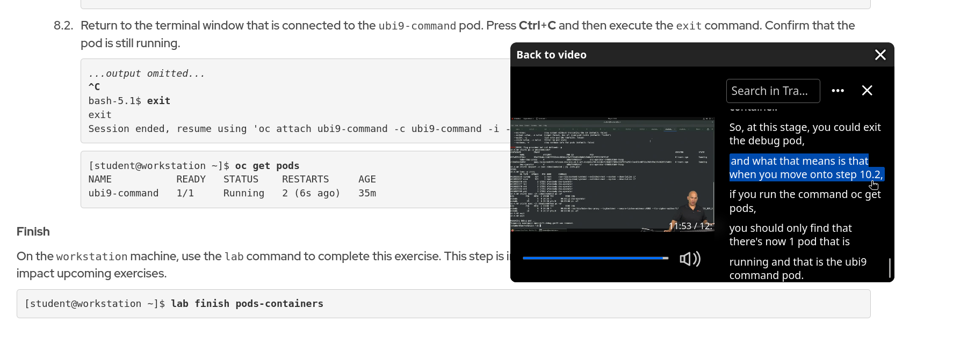Screen dimensions: 953x337
Task: Click the "ubi9-command" pod row in output
Action: tap(124, 193)
